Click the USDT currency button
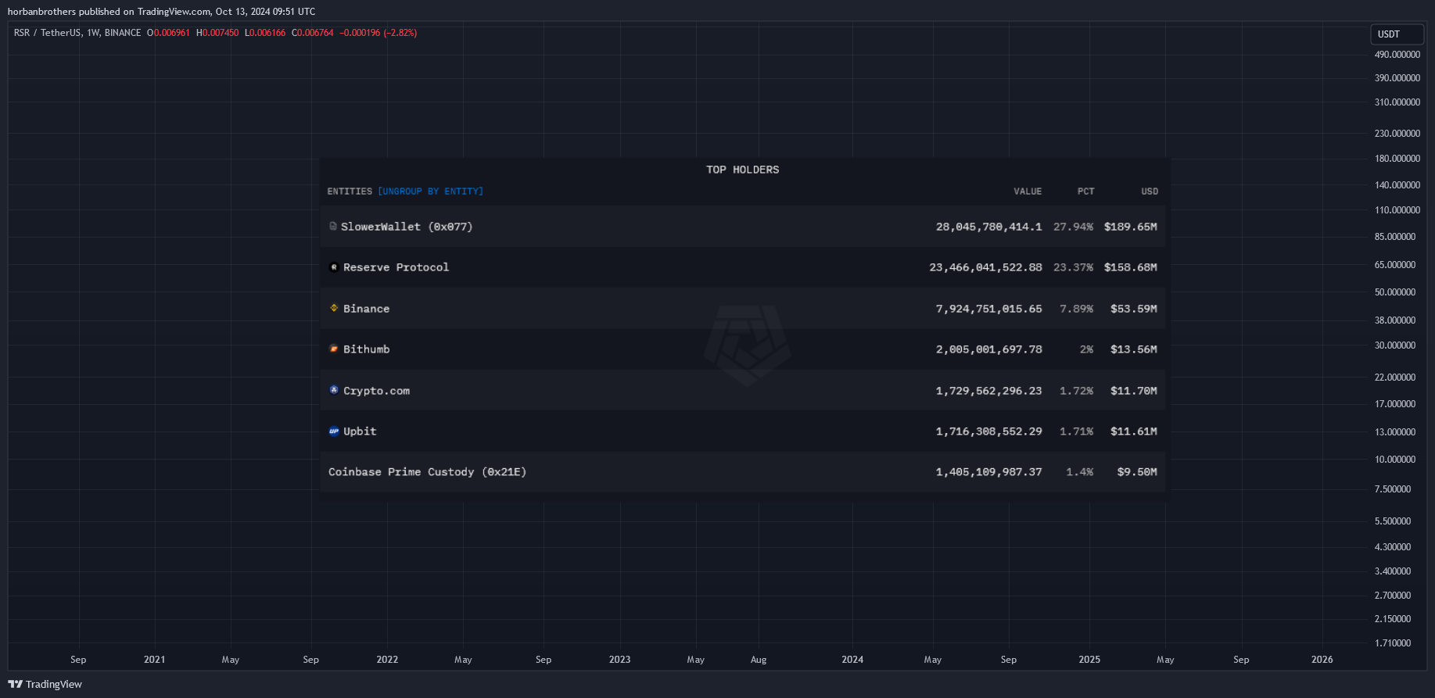 point(1397,34)
